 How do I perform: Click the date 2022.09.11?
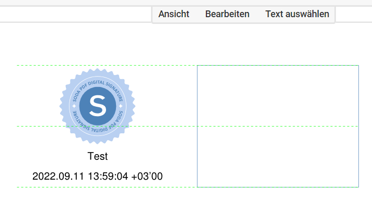58,177
